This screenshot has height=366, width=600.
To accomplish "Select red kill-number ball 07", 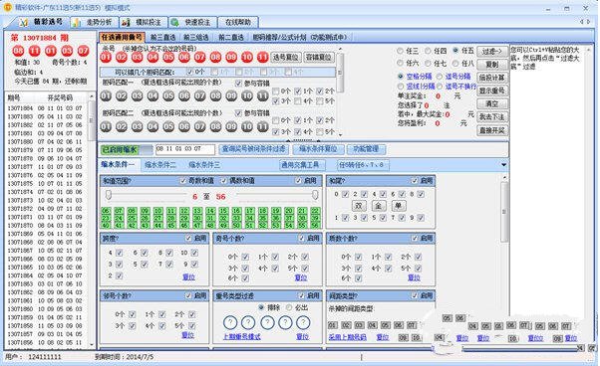I will (x=200, y=58).
